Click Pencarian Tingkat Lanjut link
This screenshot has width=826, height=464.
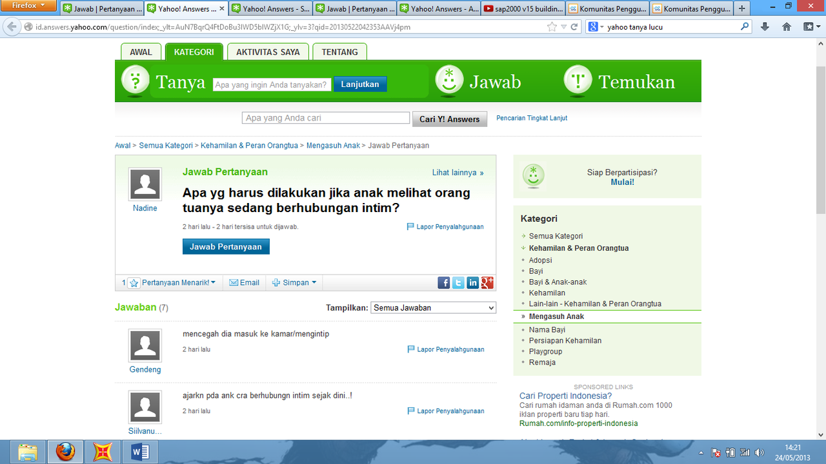[532, 118]
